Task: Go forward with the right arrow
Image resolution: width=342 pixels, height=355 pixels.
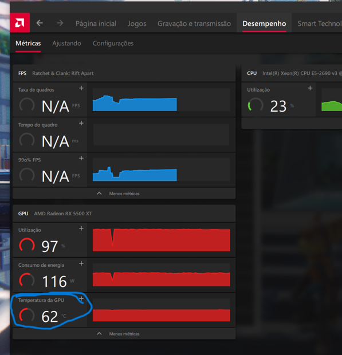Action: pos(60,23)
